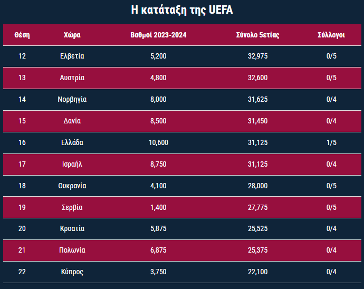This screenshot has width=364, height=289.
Task: Click the Χώρα column header
Action: click(72, 35)
